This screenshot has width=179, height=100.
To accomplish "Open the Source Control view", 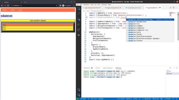I will 79,19.
